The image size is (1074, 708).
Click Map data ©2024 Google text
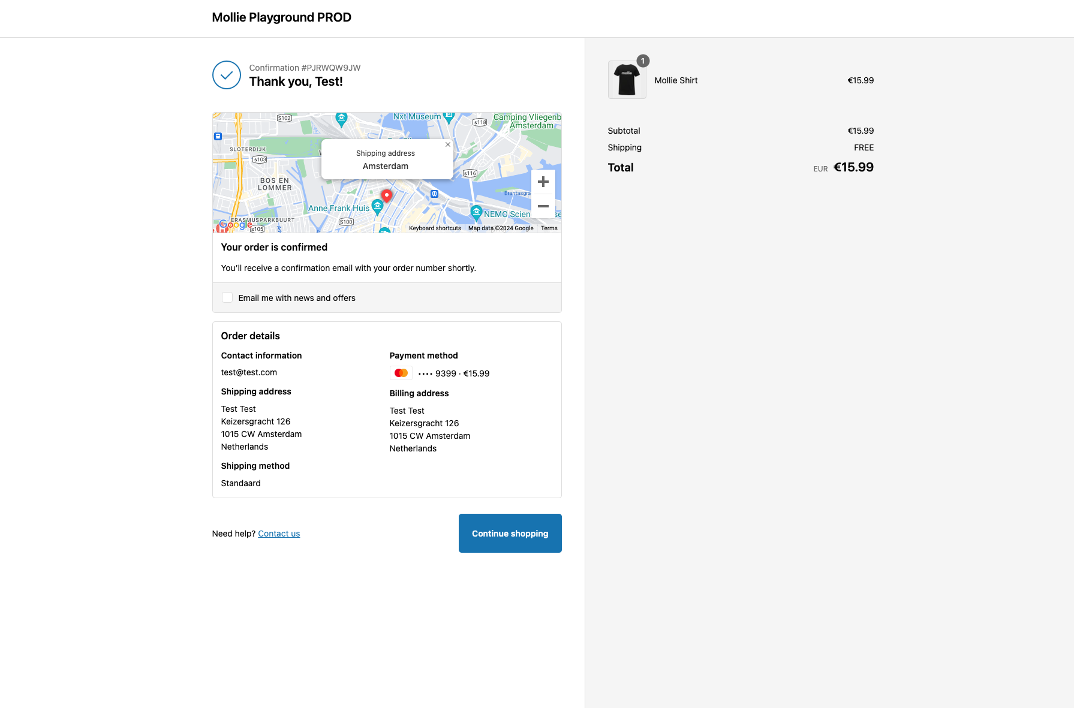(x=501, y=228)
